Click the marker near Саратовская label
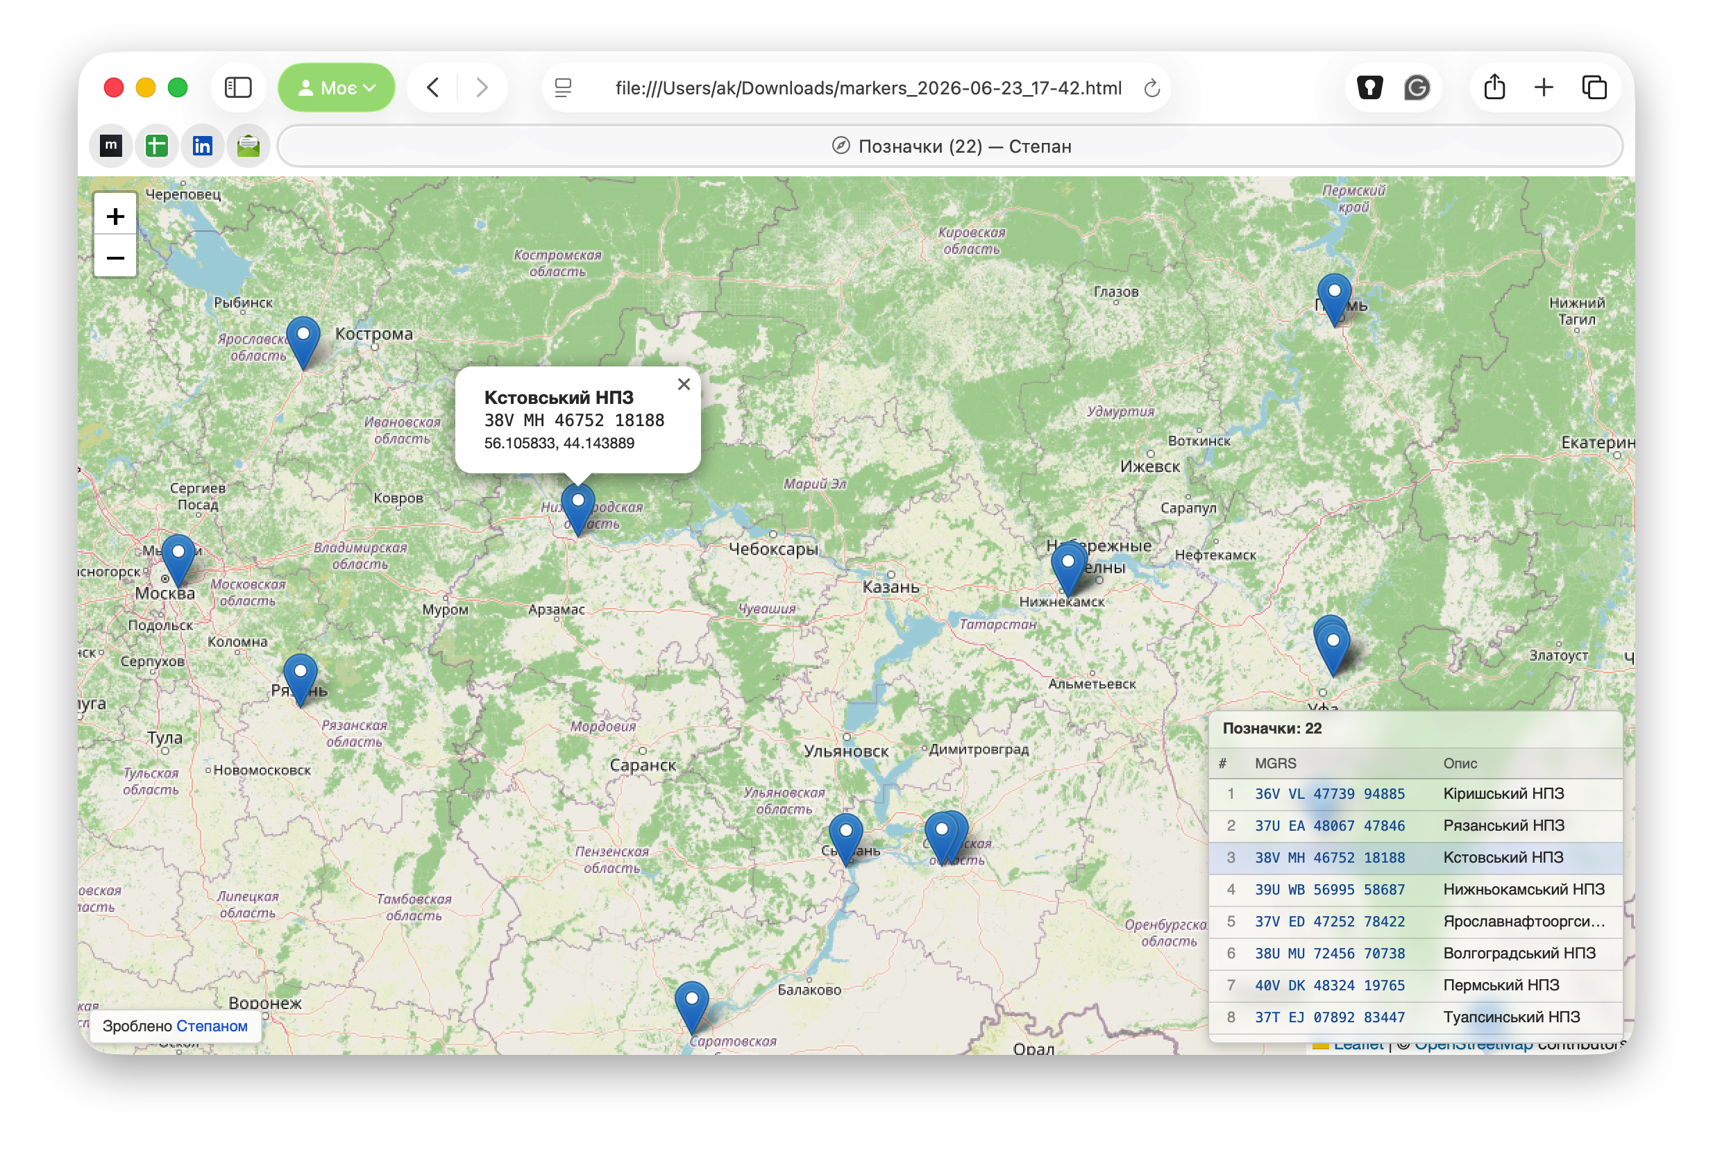Viewport: 1713px width, 1159px height. pyautogui.click(x=692, y=1007)
